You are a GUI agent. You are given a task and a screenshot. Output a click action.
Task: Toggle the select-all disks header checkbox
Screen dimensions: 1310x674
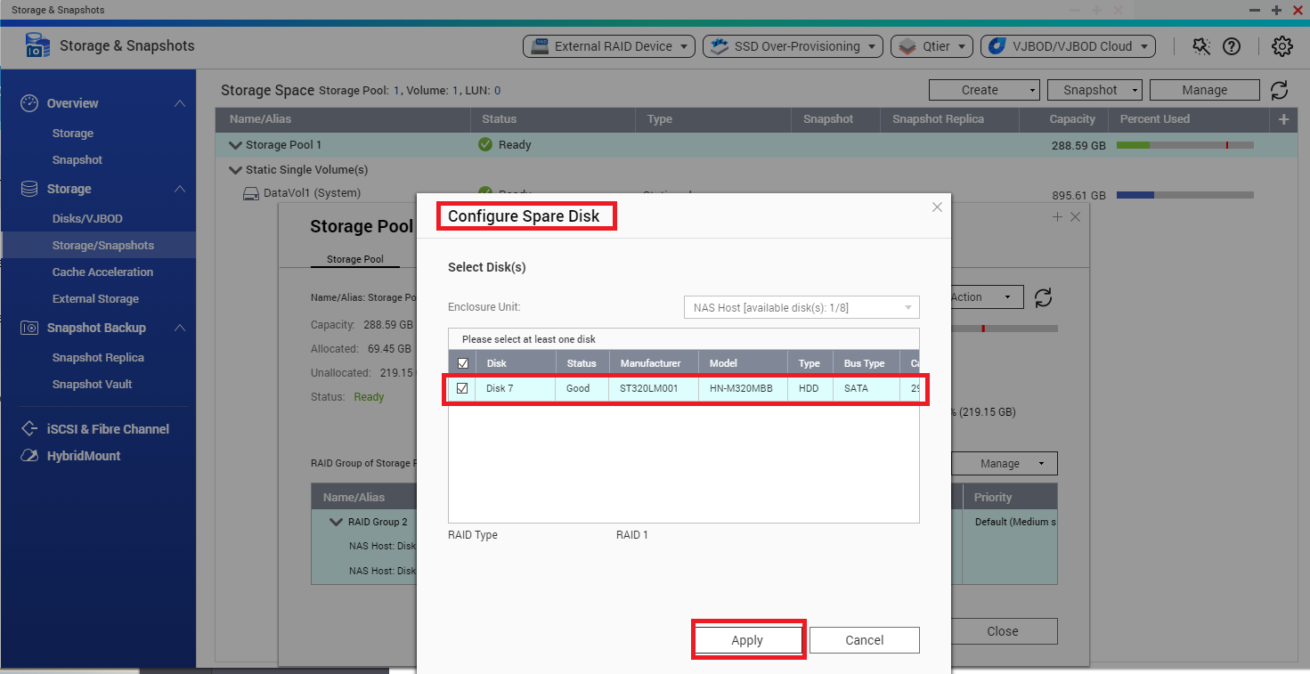462,363
